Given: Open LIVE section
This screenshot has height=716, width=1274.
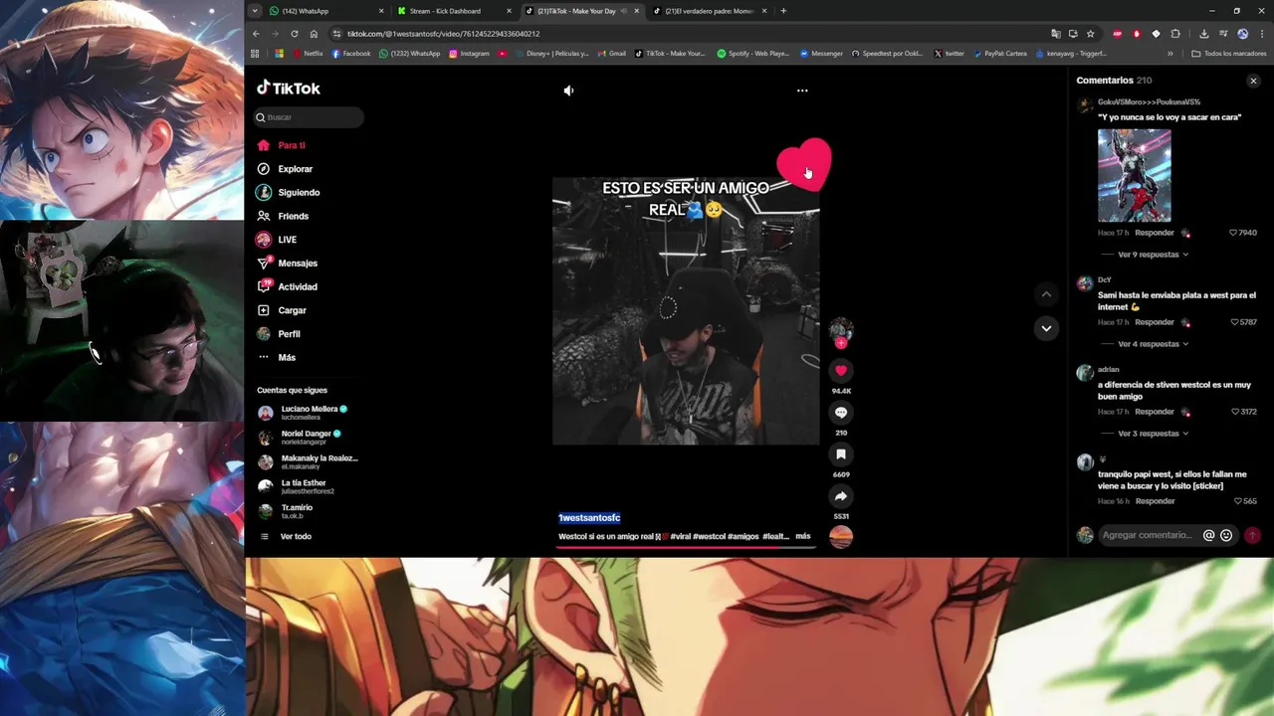Looking at the screenshot, I should pos(278,240).
